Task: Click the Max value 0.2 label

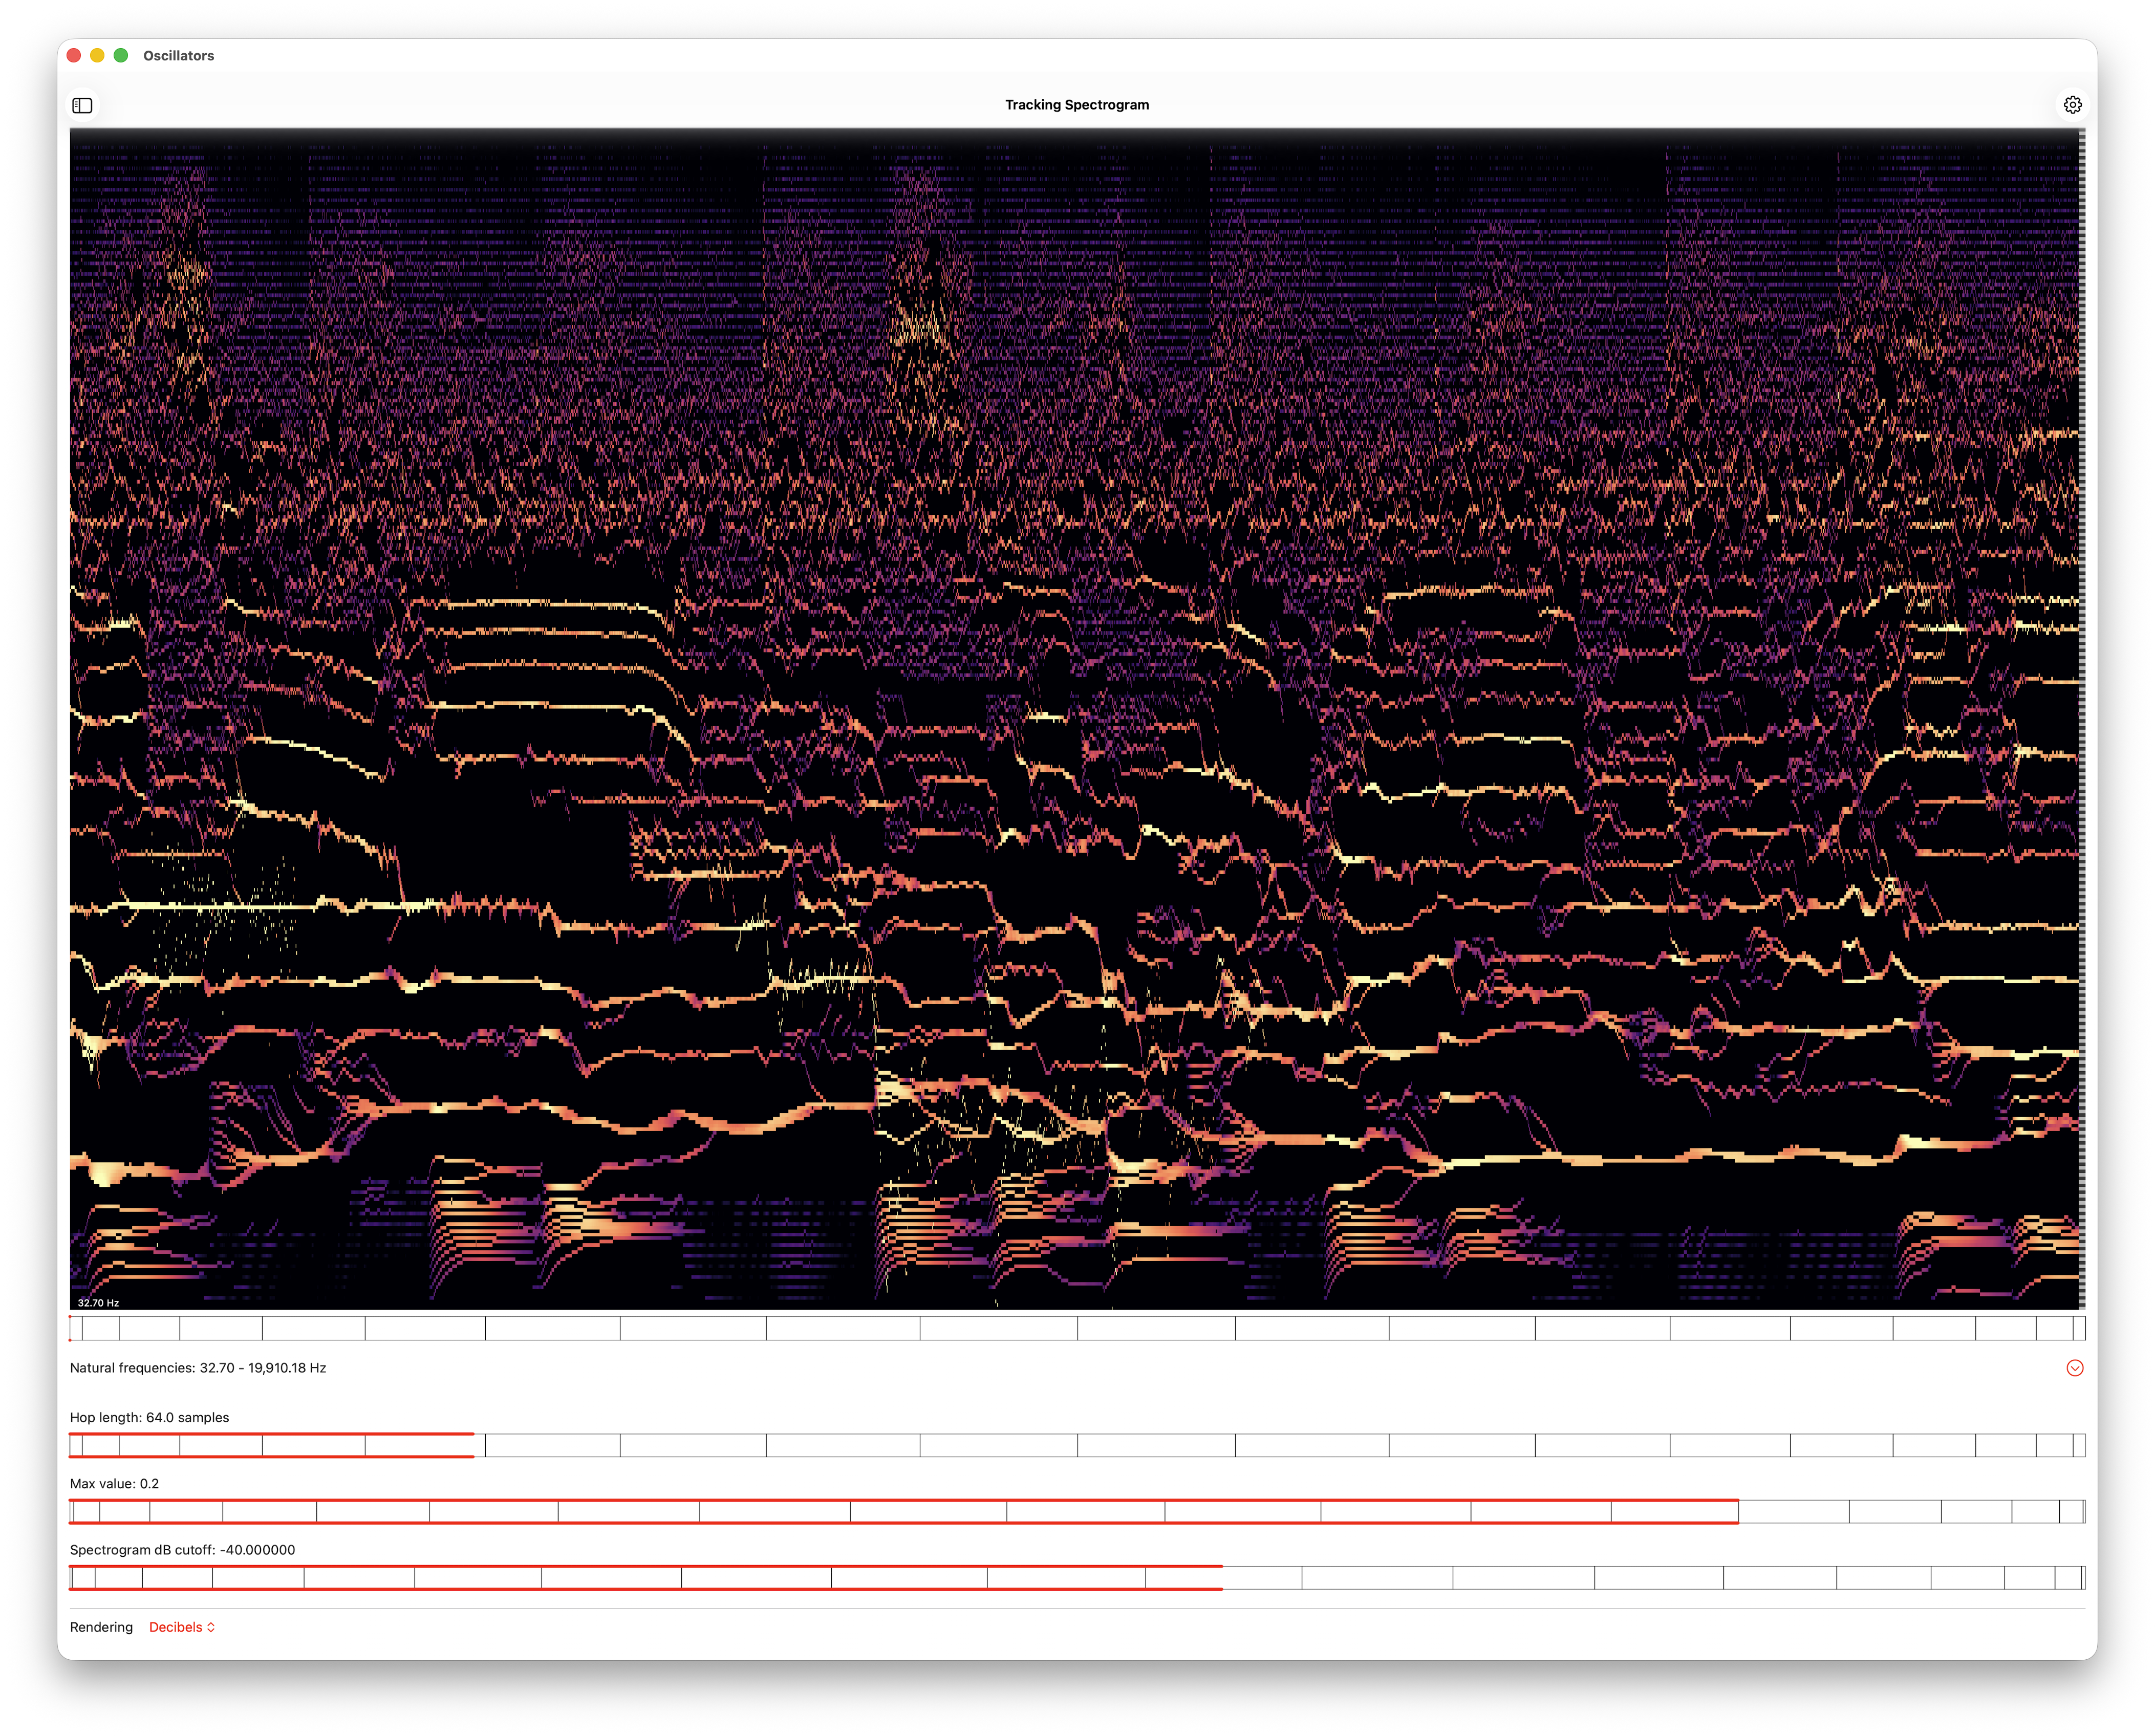Action: click(x=114, y=1484)
